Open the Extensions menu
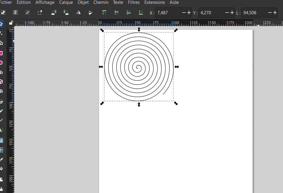 click(x=154, y=2)
